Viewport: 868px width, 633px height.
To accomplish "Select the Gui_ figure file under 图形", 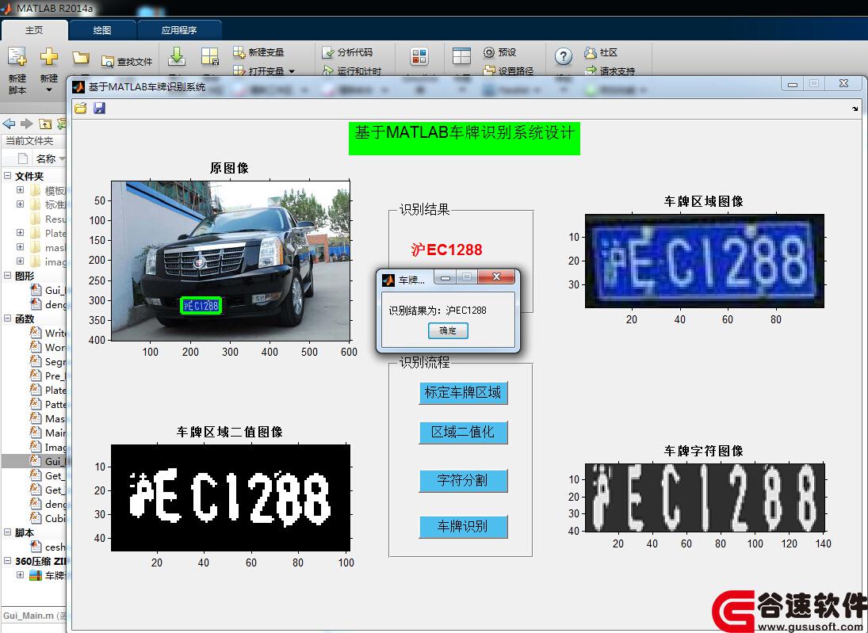I will point(48,290).
